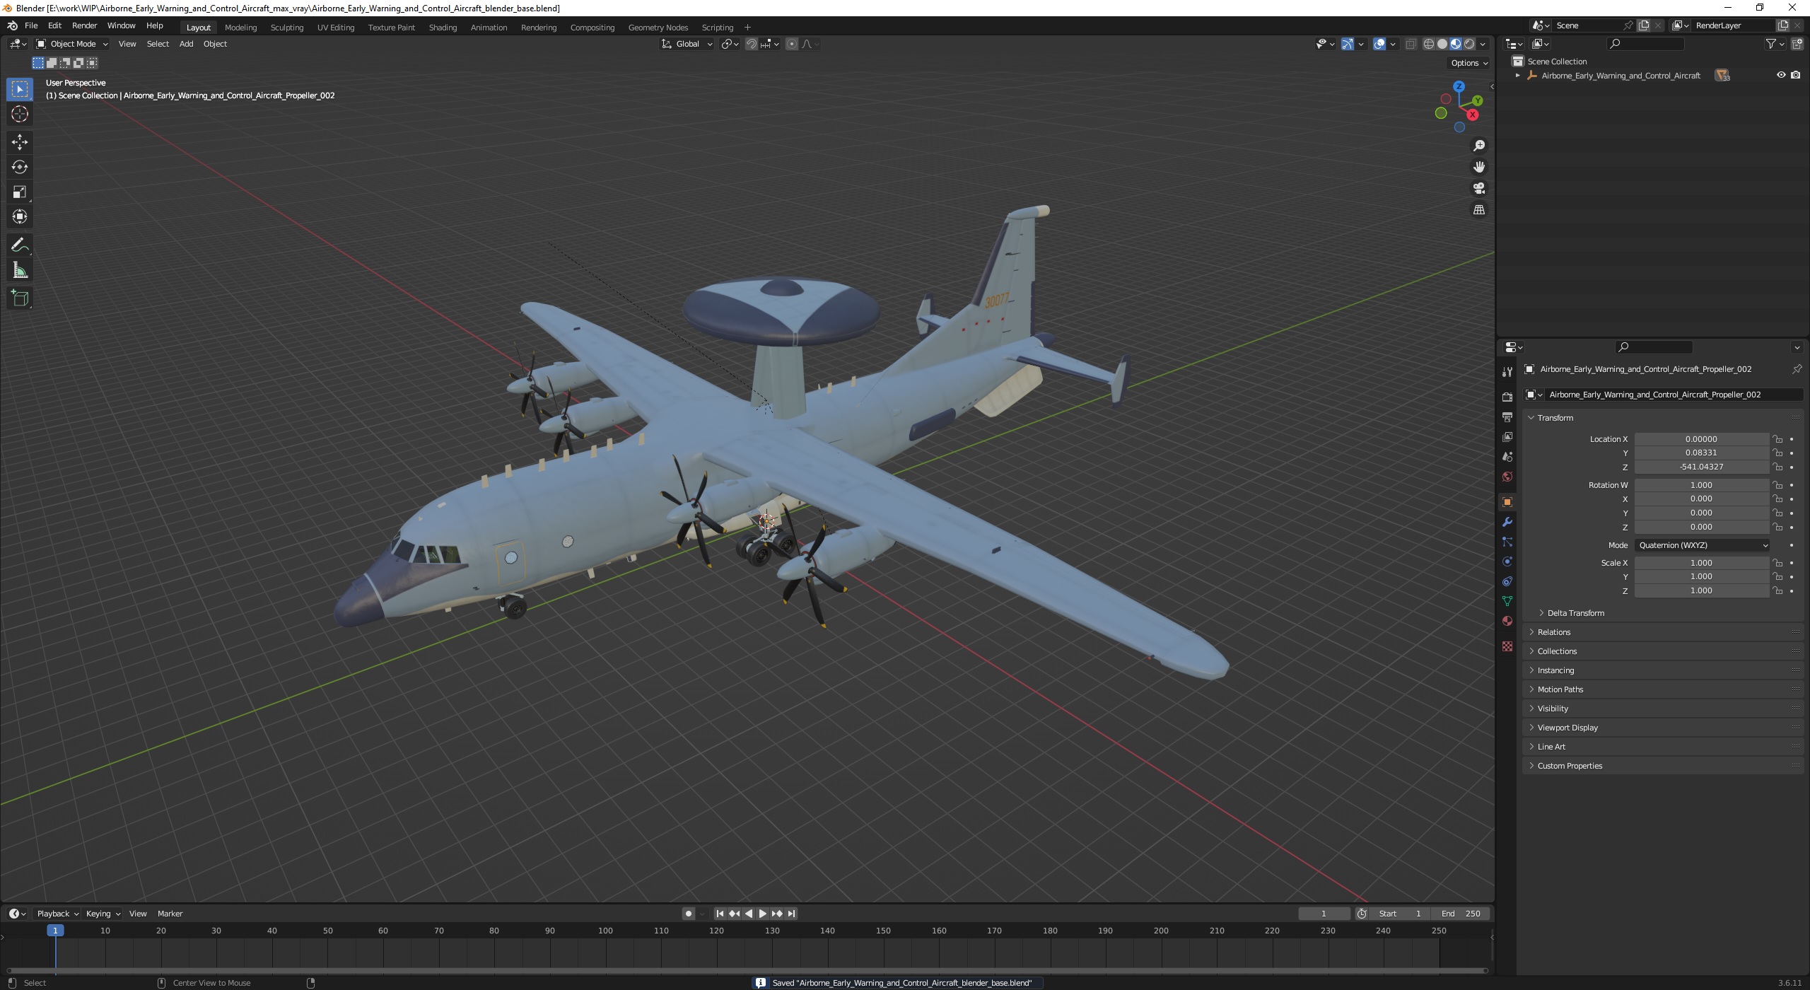This screenshot has height=990, width=1810.
Task: Hide Airborne aircraft collection in viewport
Action: (1781, 75)
